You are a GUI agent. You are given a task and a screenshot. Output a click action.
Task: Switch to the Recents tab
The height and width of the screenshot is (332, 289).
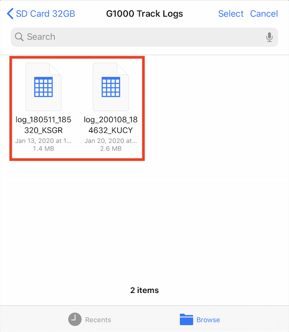coord(90,319)
